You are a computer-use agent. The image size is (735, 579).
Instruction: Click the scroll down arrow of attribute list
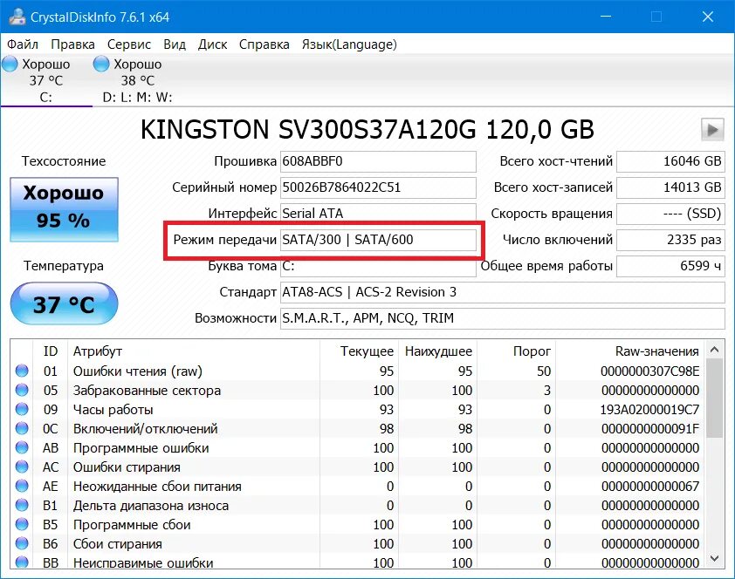pos(714,558)
